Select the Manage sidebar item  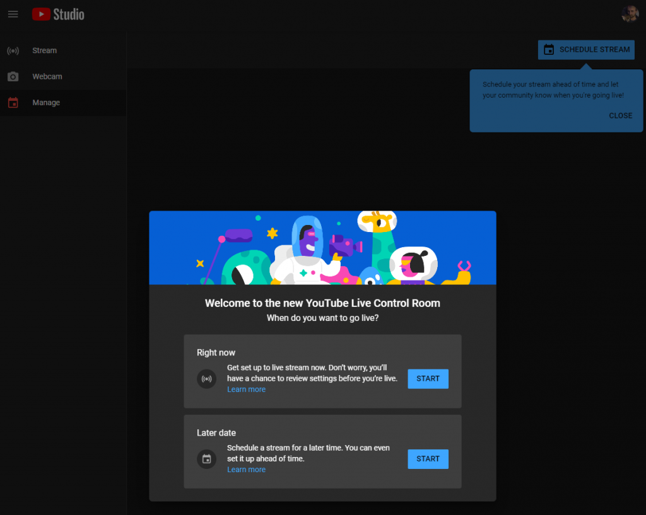pos(63,103)
